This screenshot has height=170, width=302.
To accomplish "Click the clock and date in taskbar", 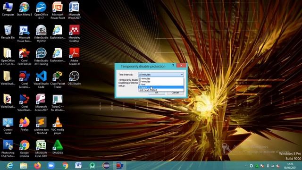I will [x=290, y=166].
